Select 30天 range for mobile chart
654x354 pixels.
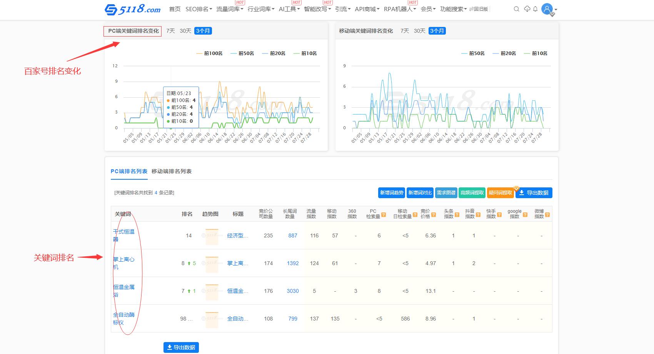pyautogui.click(x=420, y=31)
